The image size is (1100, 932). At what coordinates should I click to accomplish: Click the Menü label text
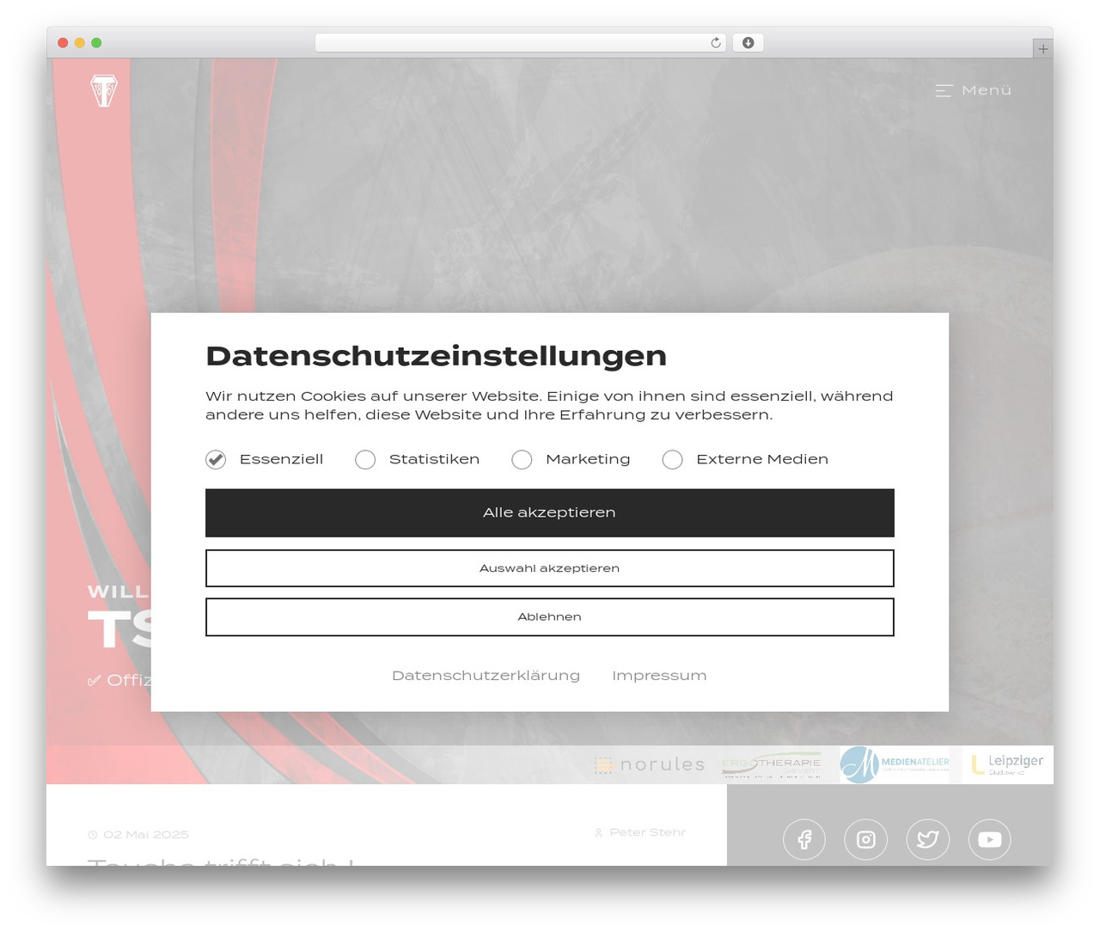(987, 90)
